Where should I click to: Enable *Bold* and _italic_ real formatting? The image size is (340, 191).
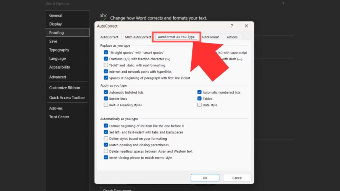point(106,65)
